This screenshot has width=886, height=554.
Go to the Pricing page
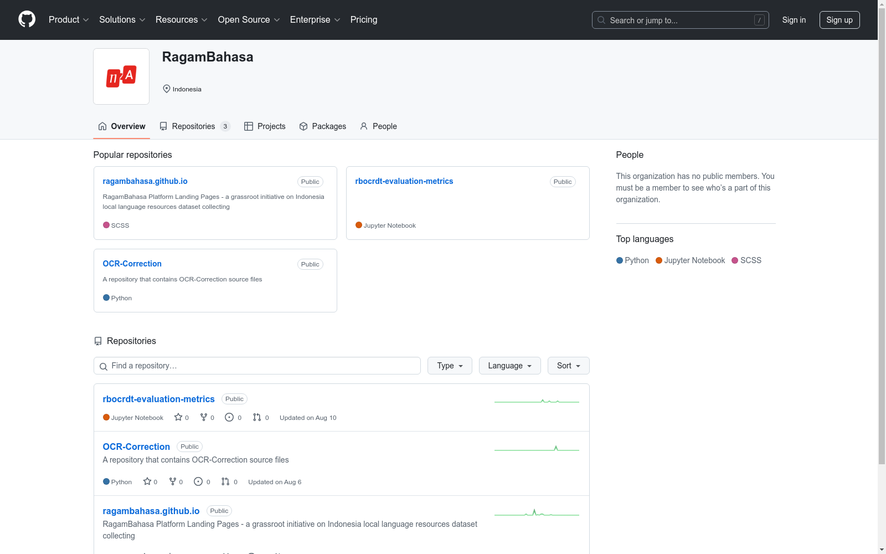pyautogui.click(x=364, y=20)
